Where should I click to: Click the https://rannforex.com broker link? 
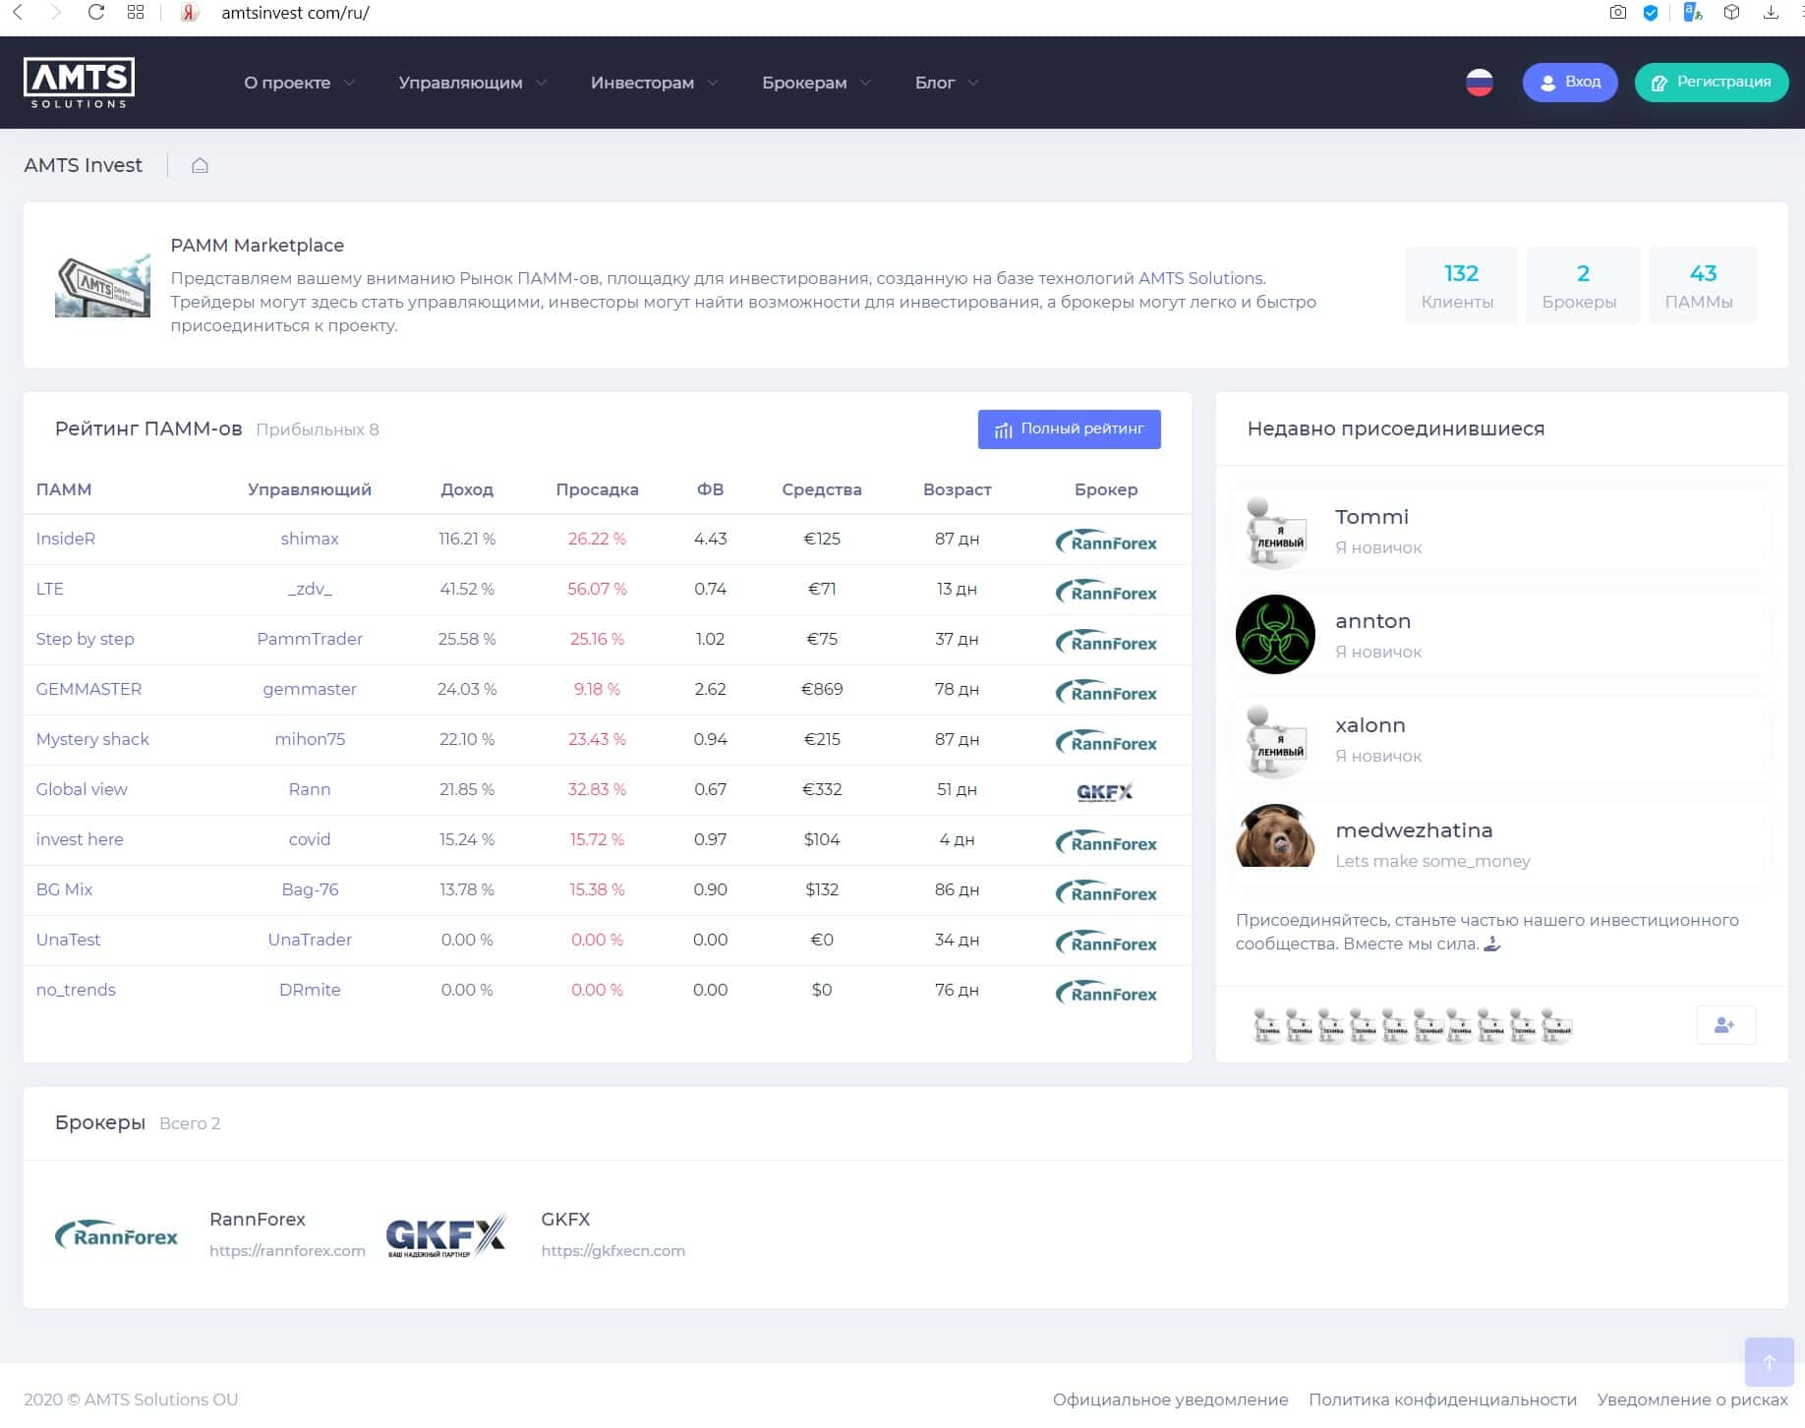287,1251
